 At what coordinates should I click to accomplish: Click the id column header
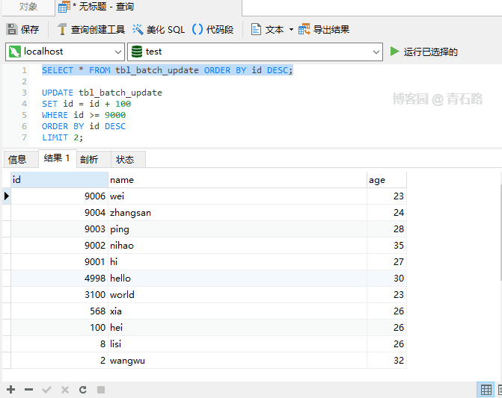point(60,180)
